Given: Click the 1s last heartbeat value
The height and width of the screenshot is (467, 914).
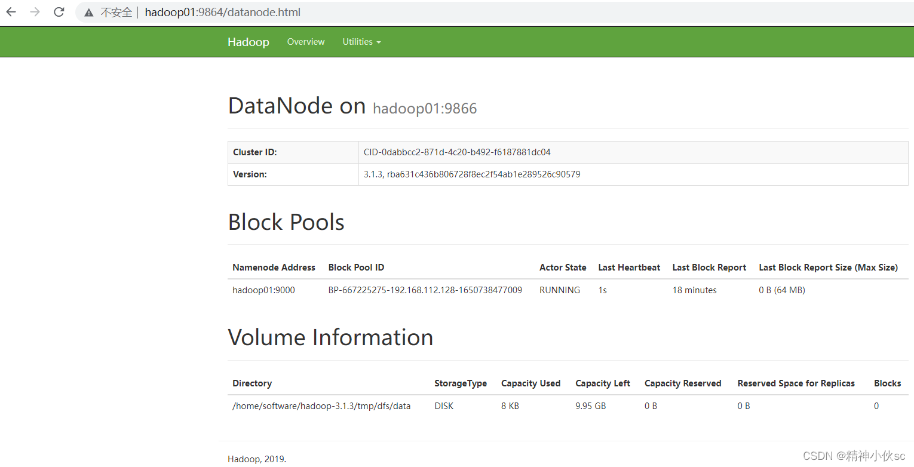Looking at the screenshot, I should pyautogui.click(x=603, y=290).
